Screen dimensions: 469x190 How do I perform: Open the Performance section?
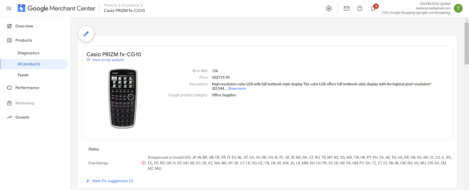tap(27, 88)
